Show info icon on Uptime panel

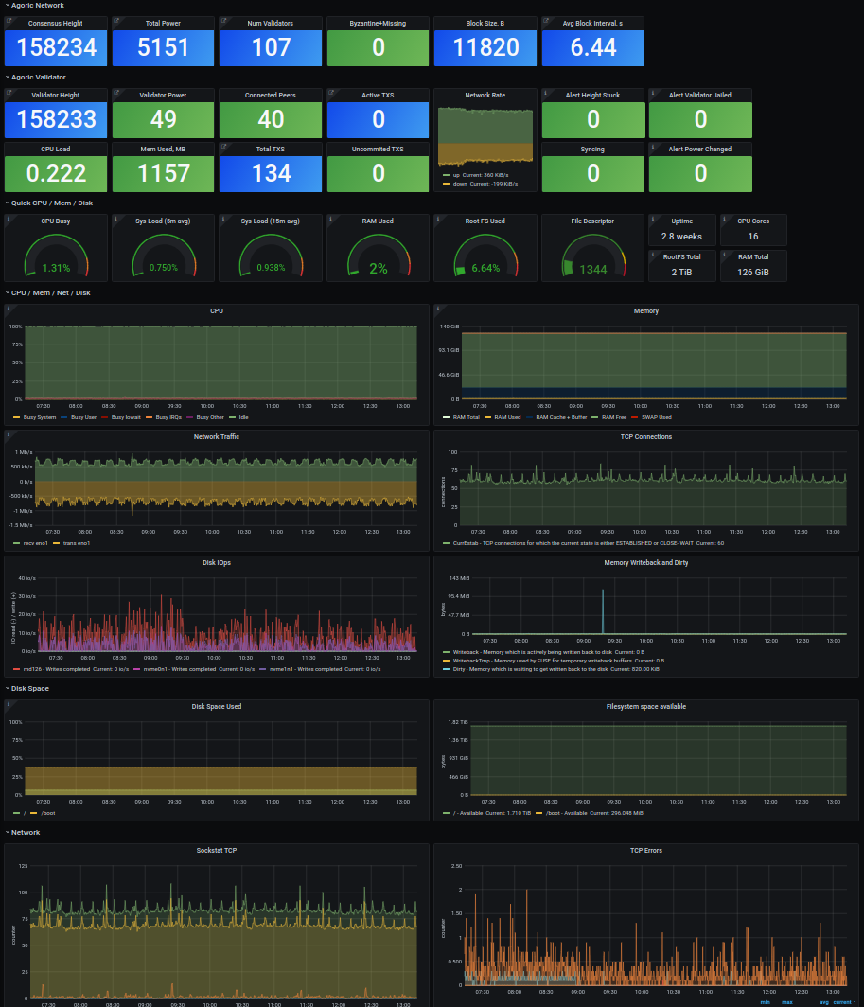[653, 219]
